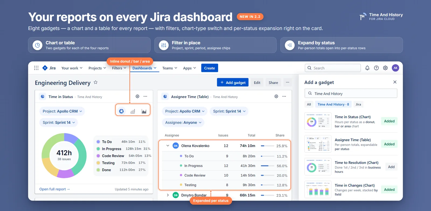Open Project filter in Time in Status gadget
This screenshot has width=431, height=211.
click(62, 111)
